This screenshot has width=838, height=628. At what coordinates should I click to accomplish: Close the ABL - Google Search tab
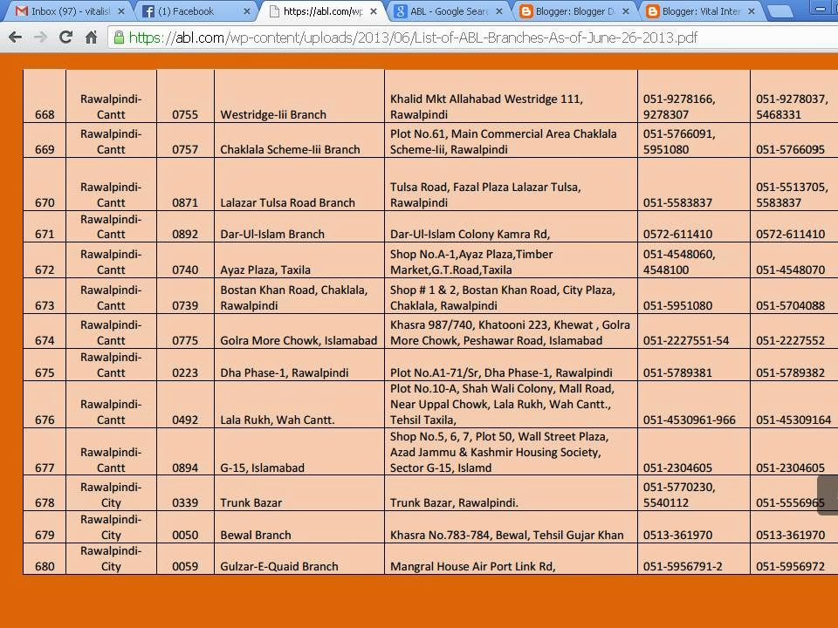point(499,11)
